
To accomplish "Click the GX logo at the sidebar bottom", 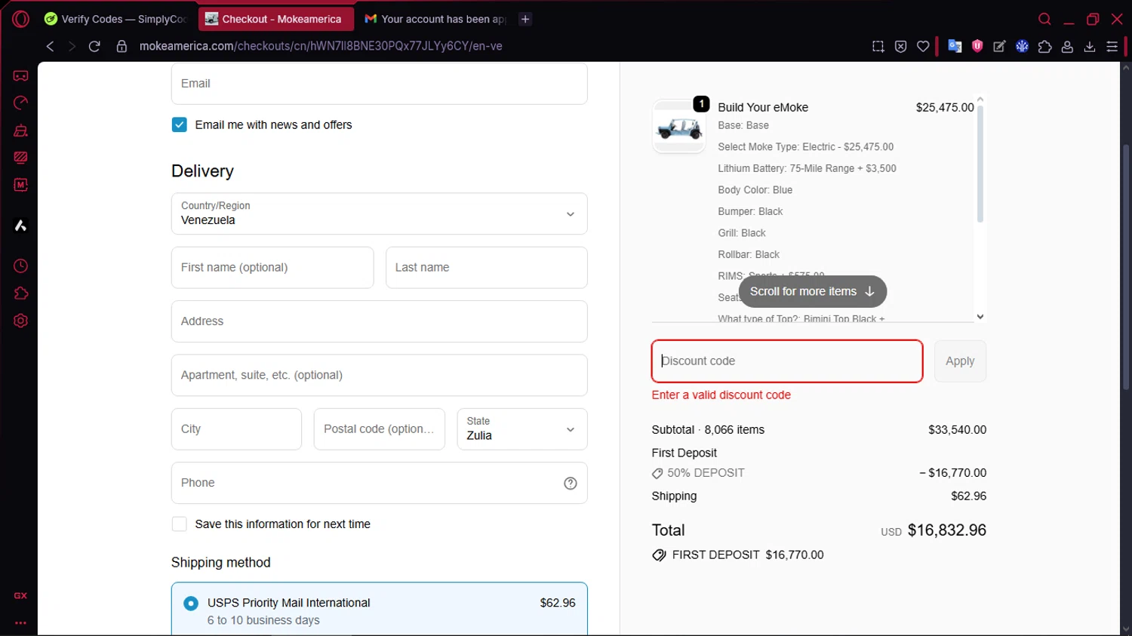I will [20, 595].
